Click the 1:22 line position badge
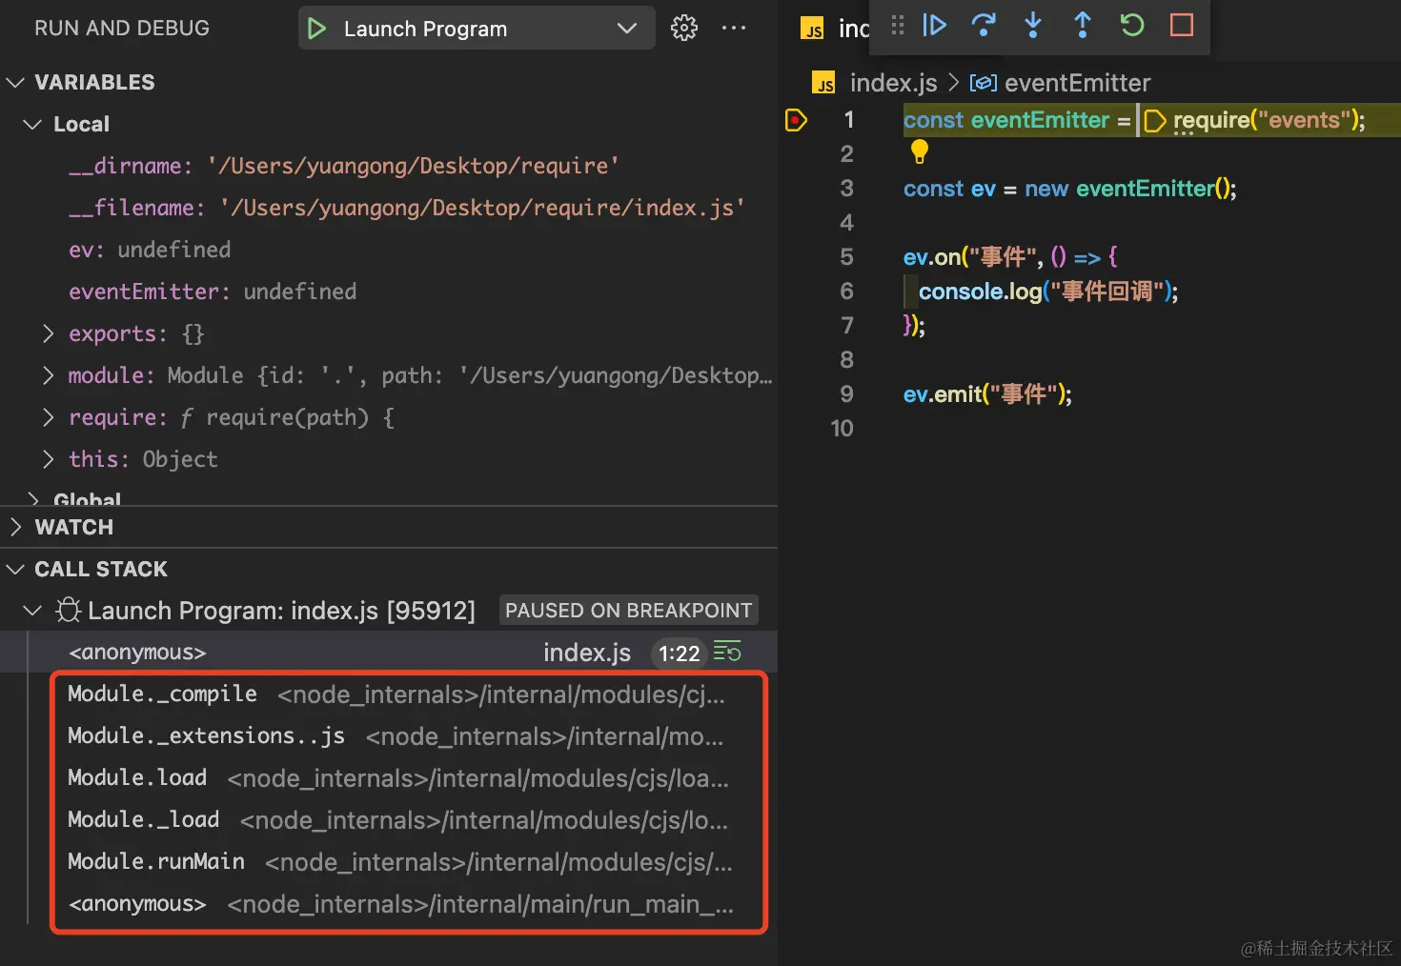The image size is (1401, 966). (x=679, y=654)
